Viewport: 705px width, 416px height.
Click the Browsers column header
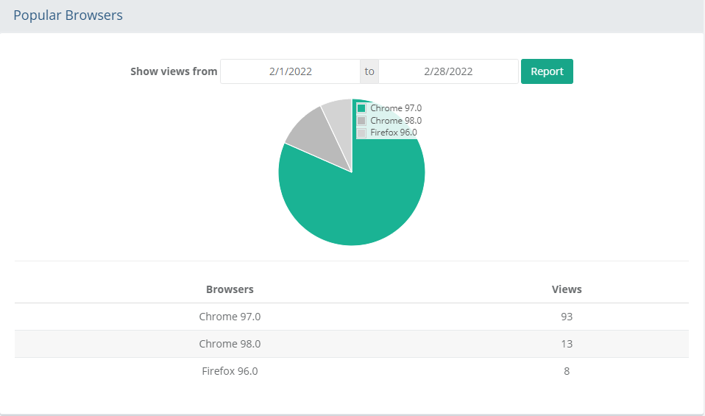click(230, 289)
